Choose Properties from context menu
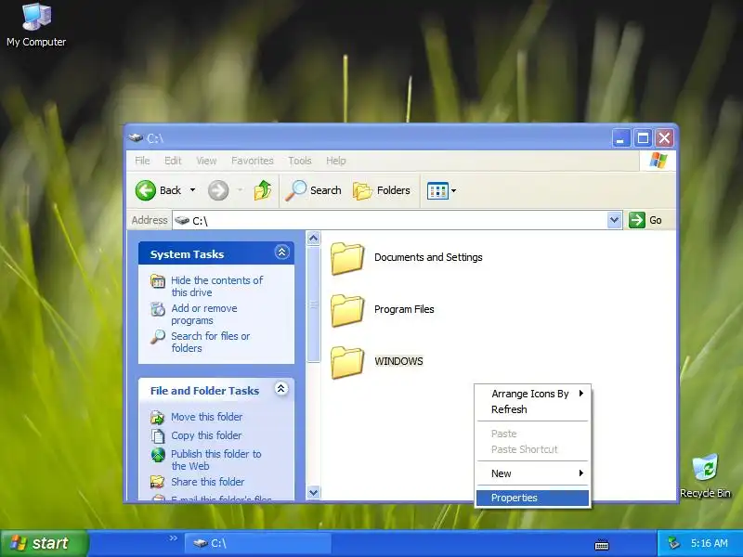 click(x=532, y=498)
